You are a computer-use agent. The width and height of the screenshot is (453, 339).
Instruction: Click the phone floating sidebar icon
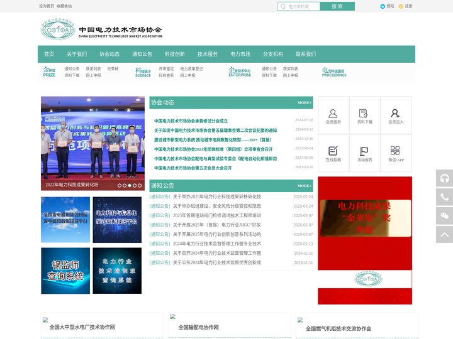coord(444,197)
